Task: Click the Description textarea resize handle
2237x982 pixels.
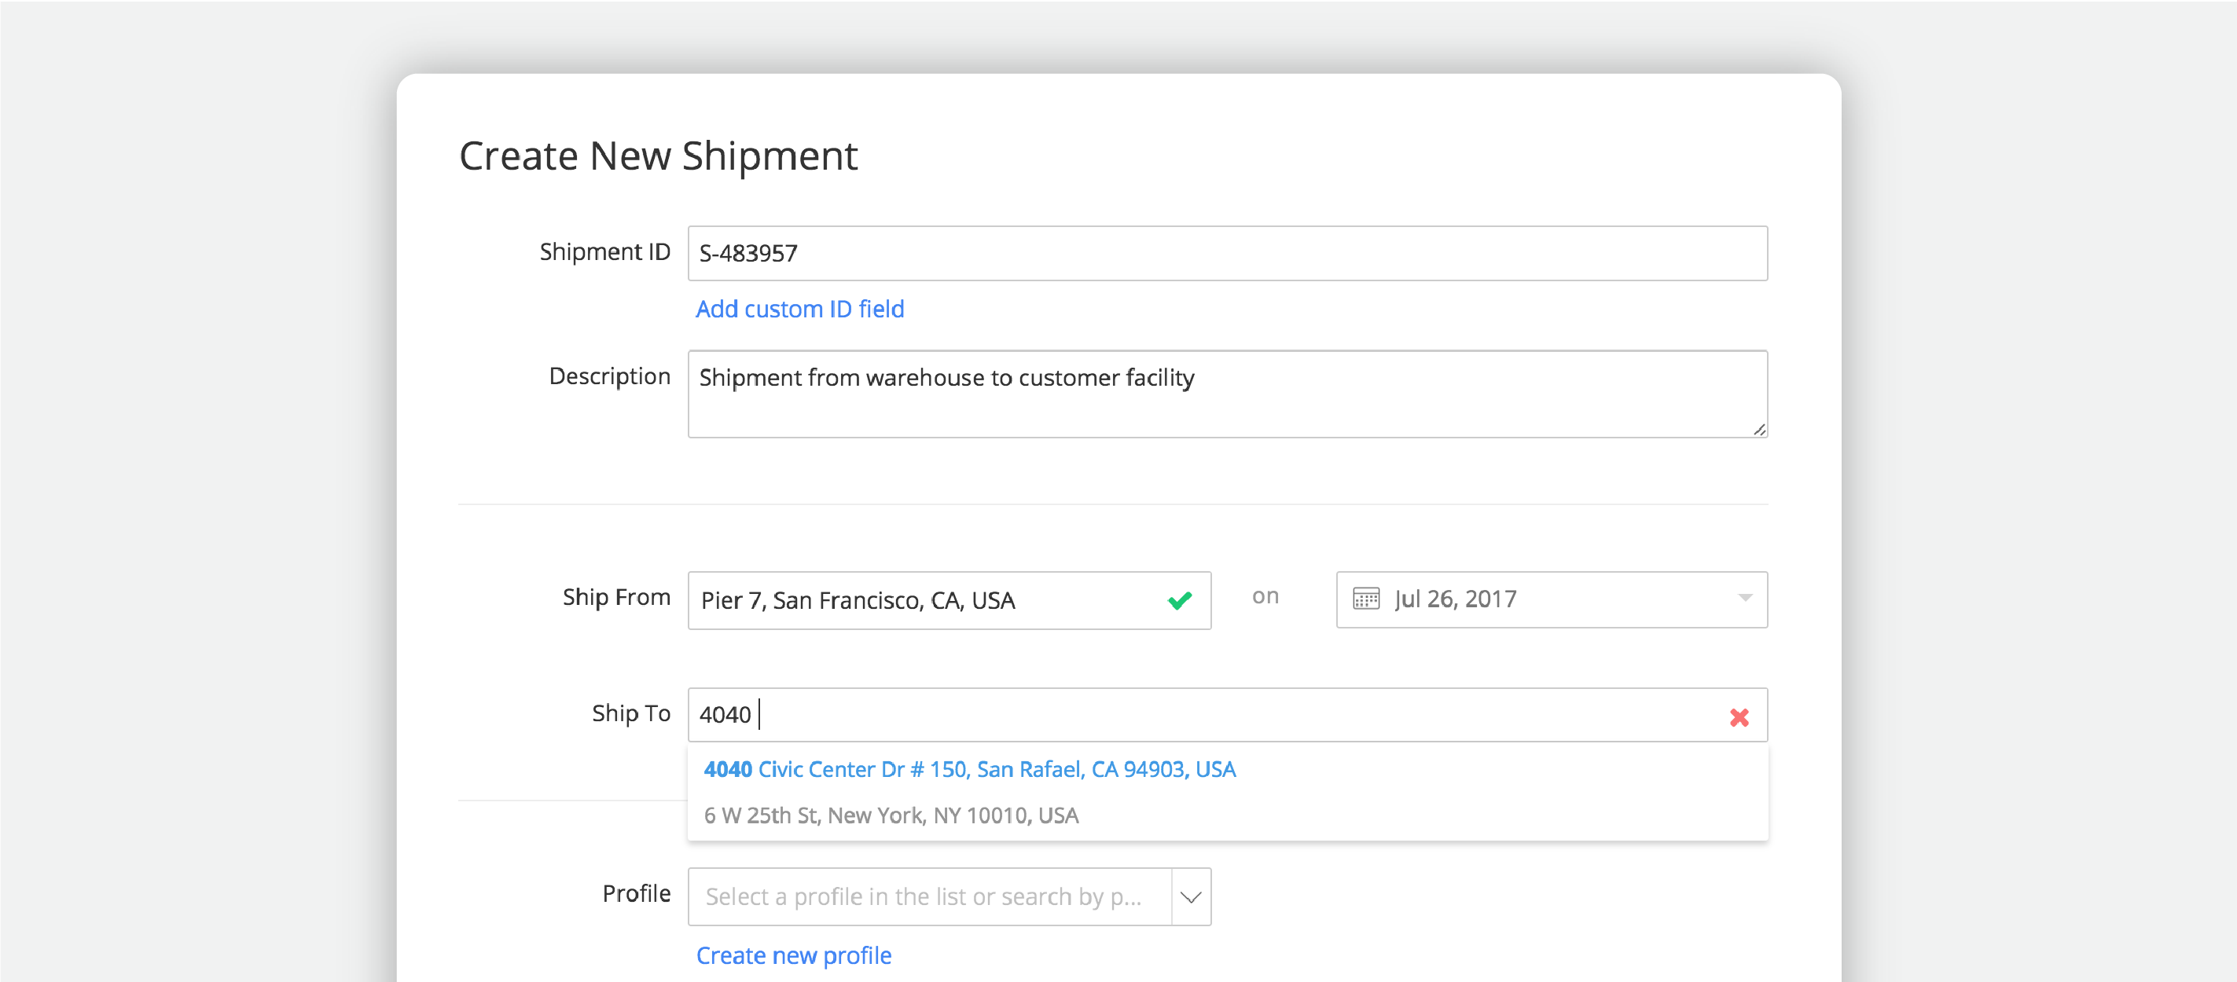Action: point(1761,430)
